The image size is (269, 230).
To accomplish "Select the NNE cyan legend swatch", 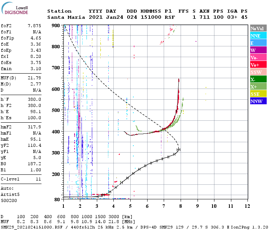I will click(258, 36).
